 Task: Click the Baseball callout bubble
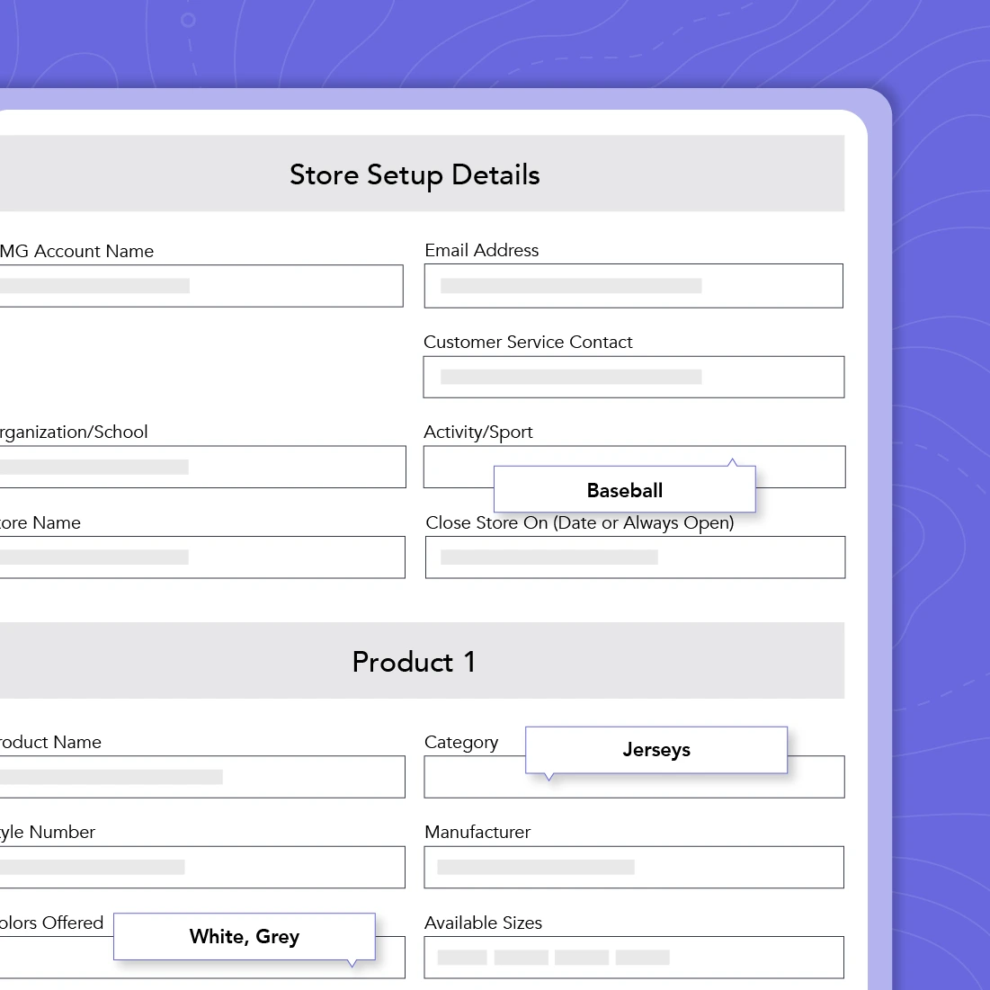point(624,490)
